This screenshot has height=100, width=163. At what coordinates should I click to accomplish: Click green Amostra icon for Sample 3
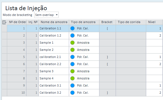pos(72,71)
